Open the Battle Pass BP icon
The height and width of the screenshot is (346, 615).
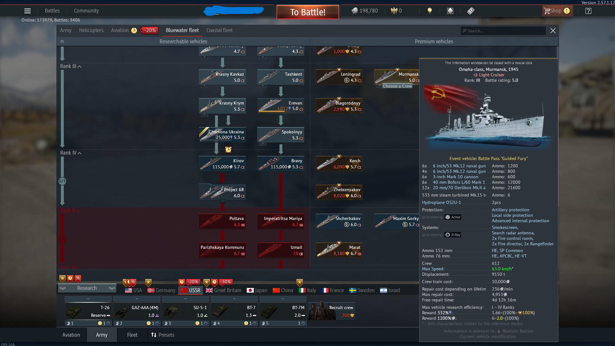coord(471,11)
